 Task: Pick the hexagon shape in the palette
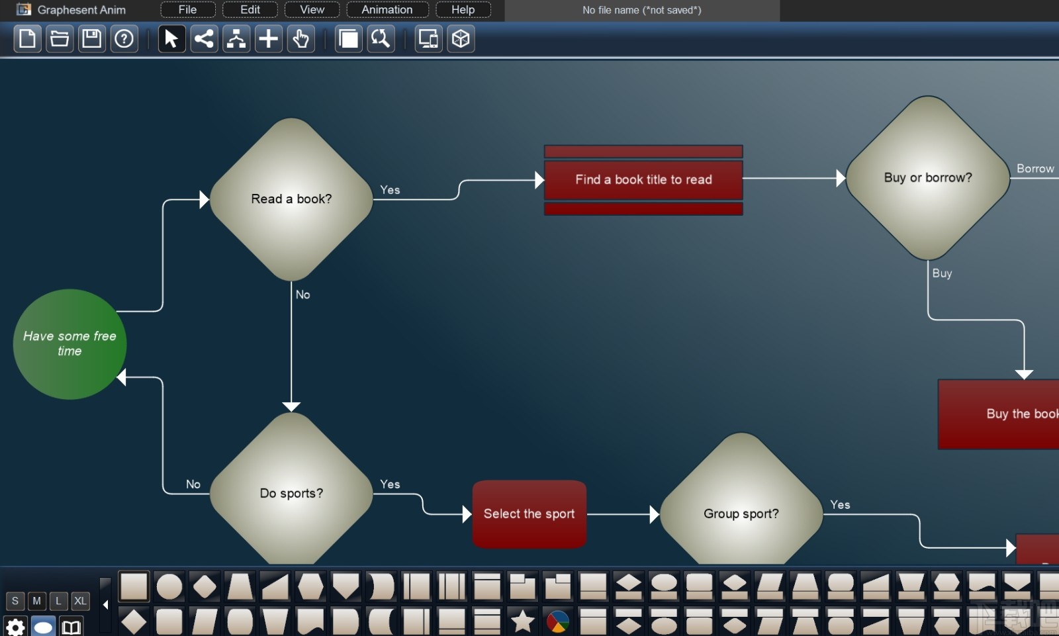(x=310, y=586)
